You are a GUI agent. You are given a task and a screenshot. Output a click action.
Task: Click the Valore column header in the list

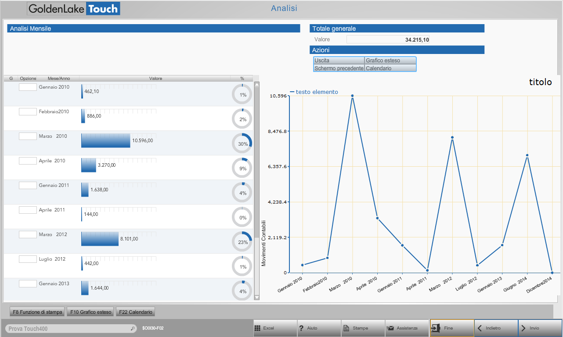tap(155, 79)
